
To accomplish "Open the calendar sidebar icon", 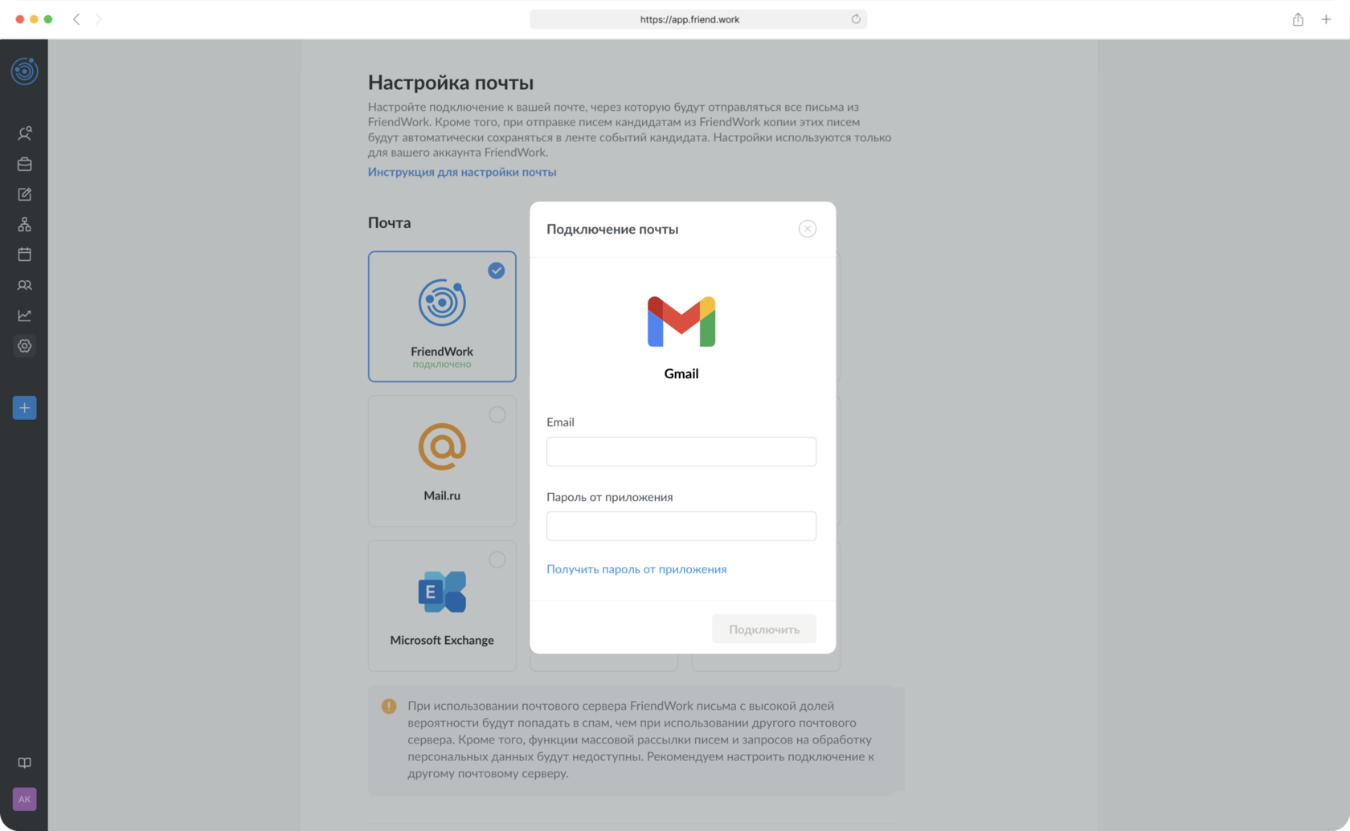I will tap(25, 255).
